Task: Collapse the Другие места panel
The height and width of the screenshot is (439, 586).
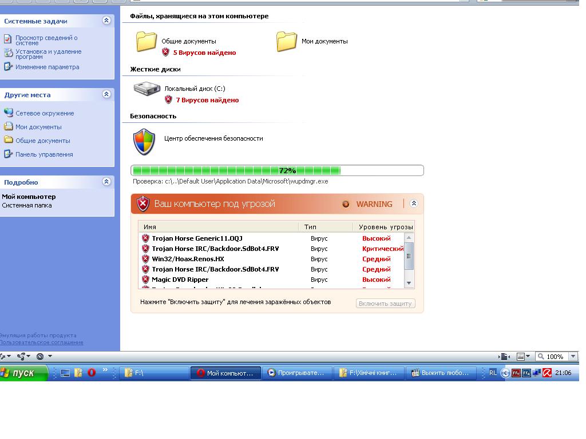Action: point(106,94)
